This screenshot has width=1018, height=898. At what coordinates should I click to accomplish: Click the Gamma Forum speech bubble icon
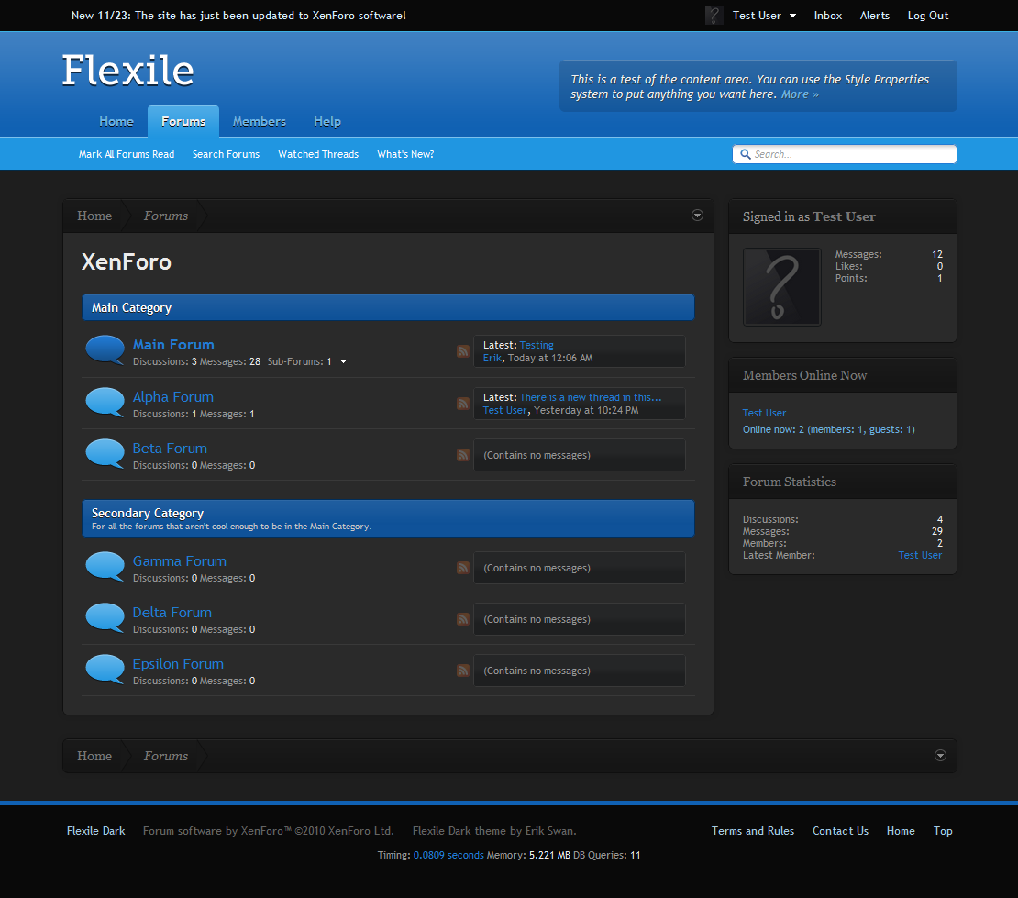pyautogui.click(x=105, y=567)
